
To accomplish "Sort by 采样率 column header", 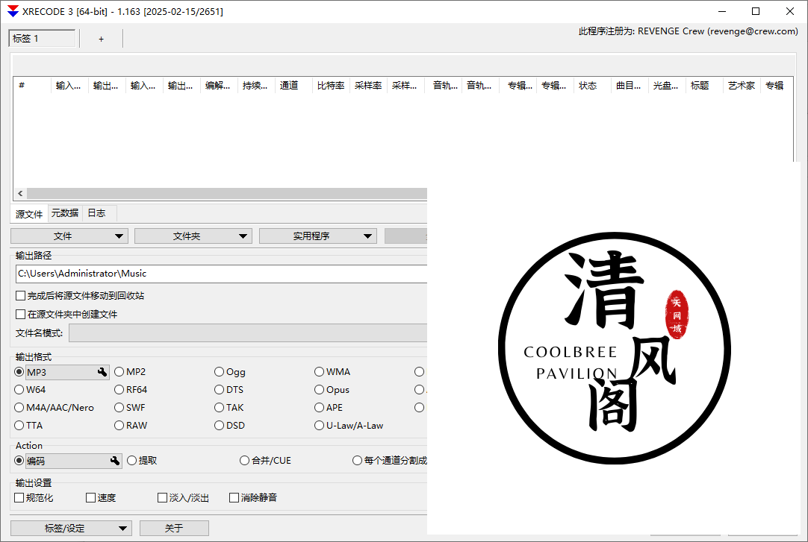I will point(368,85).
